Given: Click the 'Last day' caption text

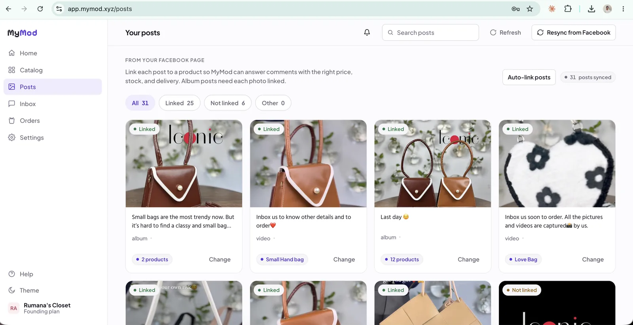Looking at the screenshot, I should pos(394,217).
